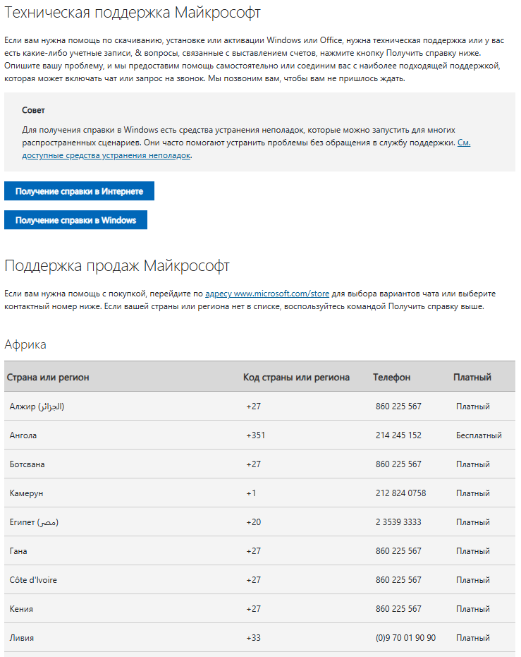
Task: Click the +351 code in Ангола row
Action: [x=255, y=435]
